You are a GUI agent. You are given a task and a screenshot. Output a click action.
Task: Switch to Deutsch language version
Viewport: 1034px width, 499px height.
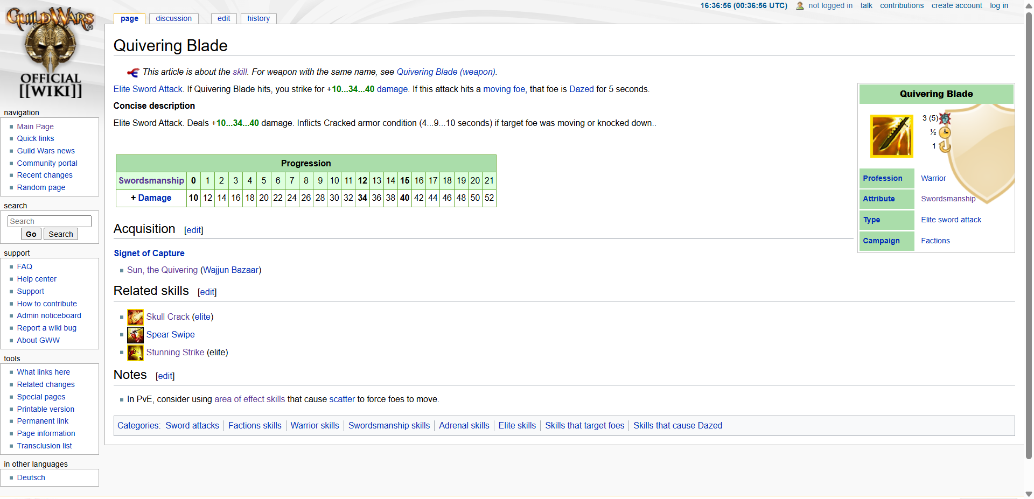pos(31,477)
